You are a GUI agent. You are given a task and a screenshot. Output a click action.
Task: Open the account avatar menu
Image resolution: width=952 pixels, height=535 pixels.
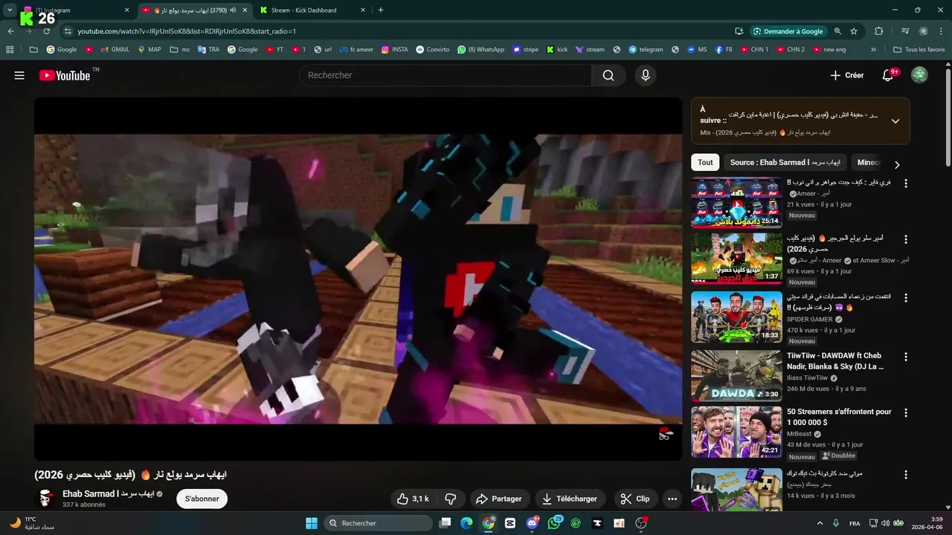[919, 75]
